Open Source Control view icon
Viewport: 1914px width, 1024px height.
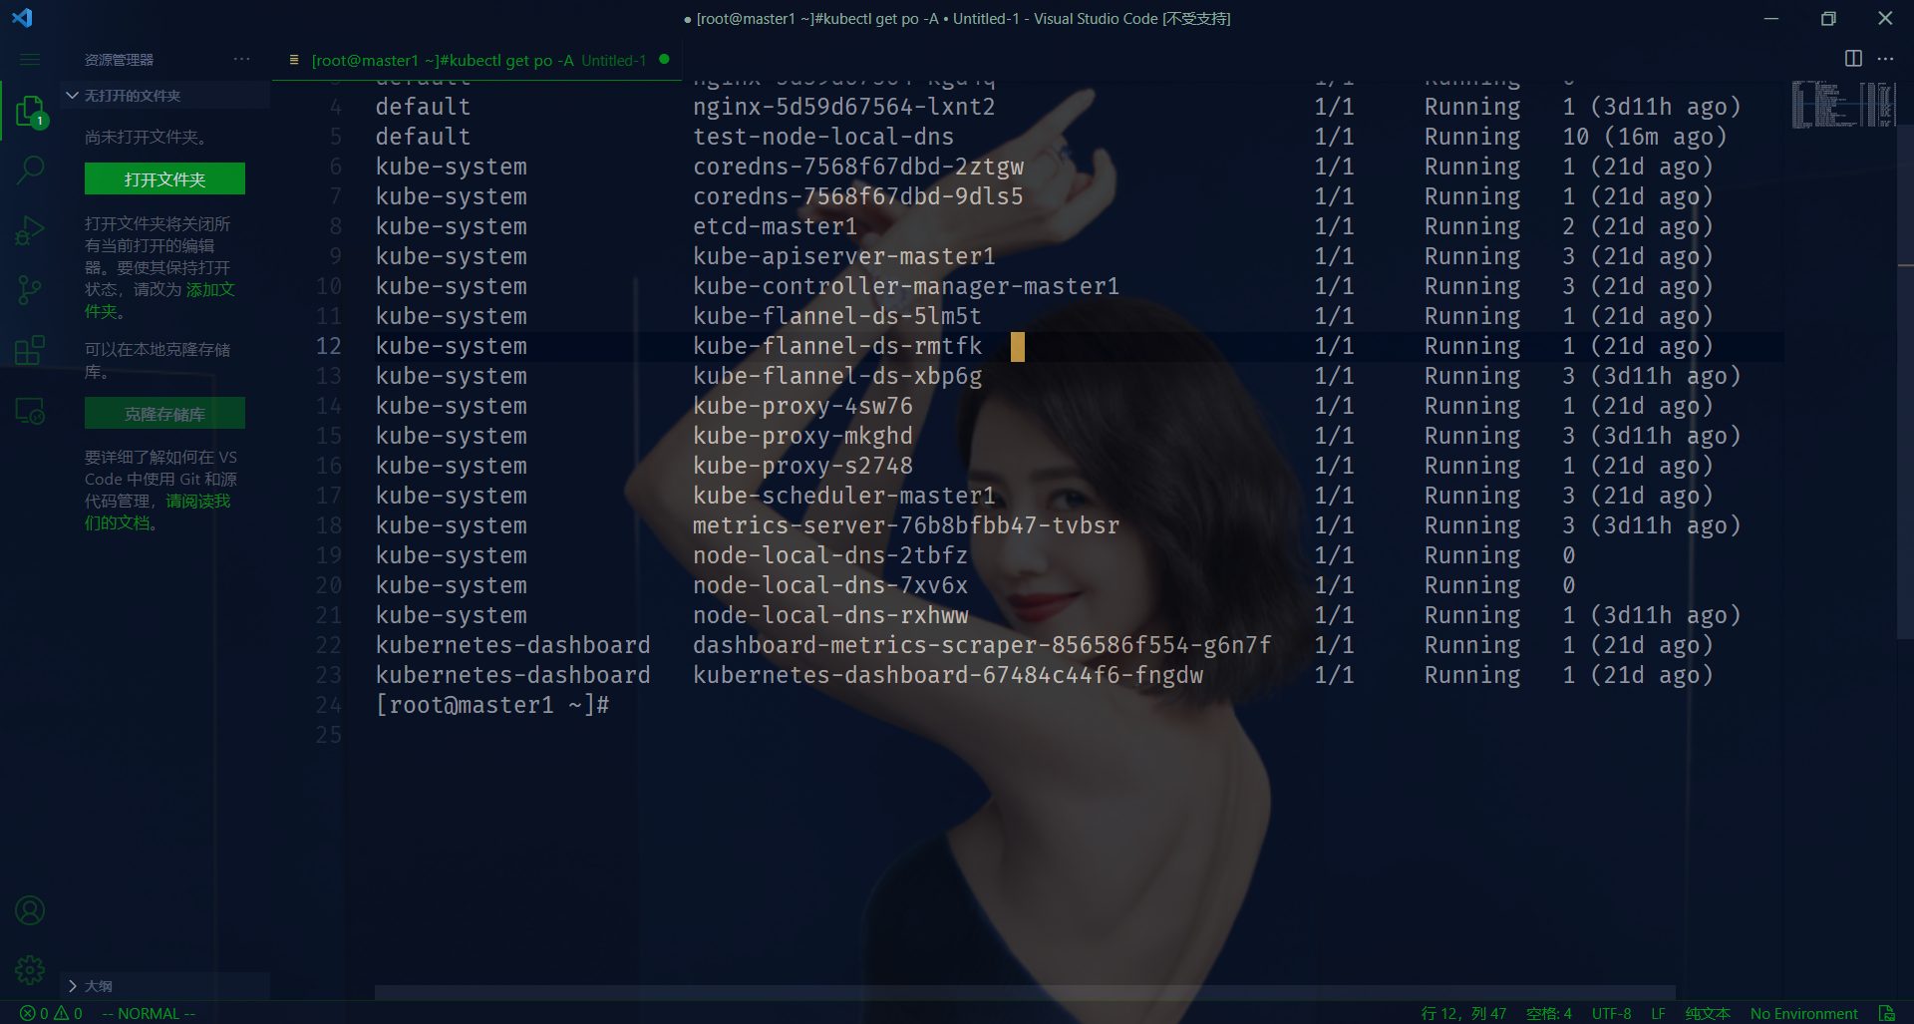(x=30, y=290)
